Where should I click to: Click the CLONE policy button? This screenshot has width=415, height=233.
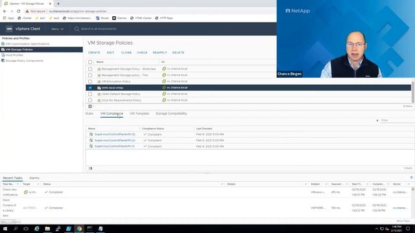pyautogui.click(x=126, y=52)
